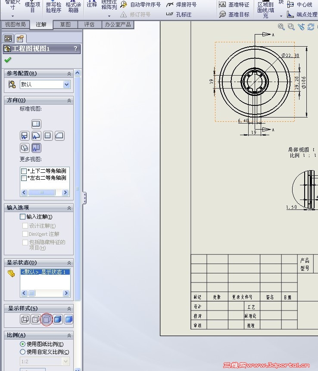Click the Format Painter 格式涂刷器 tool
The width and height of the screenshot is (318, 371).
pyautogui.click(x=73, y=6)
